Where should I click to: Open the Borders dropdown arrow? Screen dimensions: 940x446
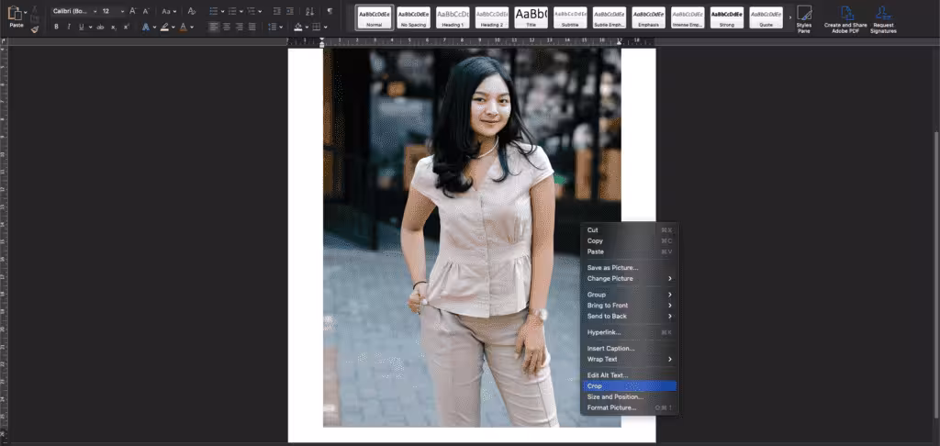pos(326,27)
